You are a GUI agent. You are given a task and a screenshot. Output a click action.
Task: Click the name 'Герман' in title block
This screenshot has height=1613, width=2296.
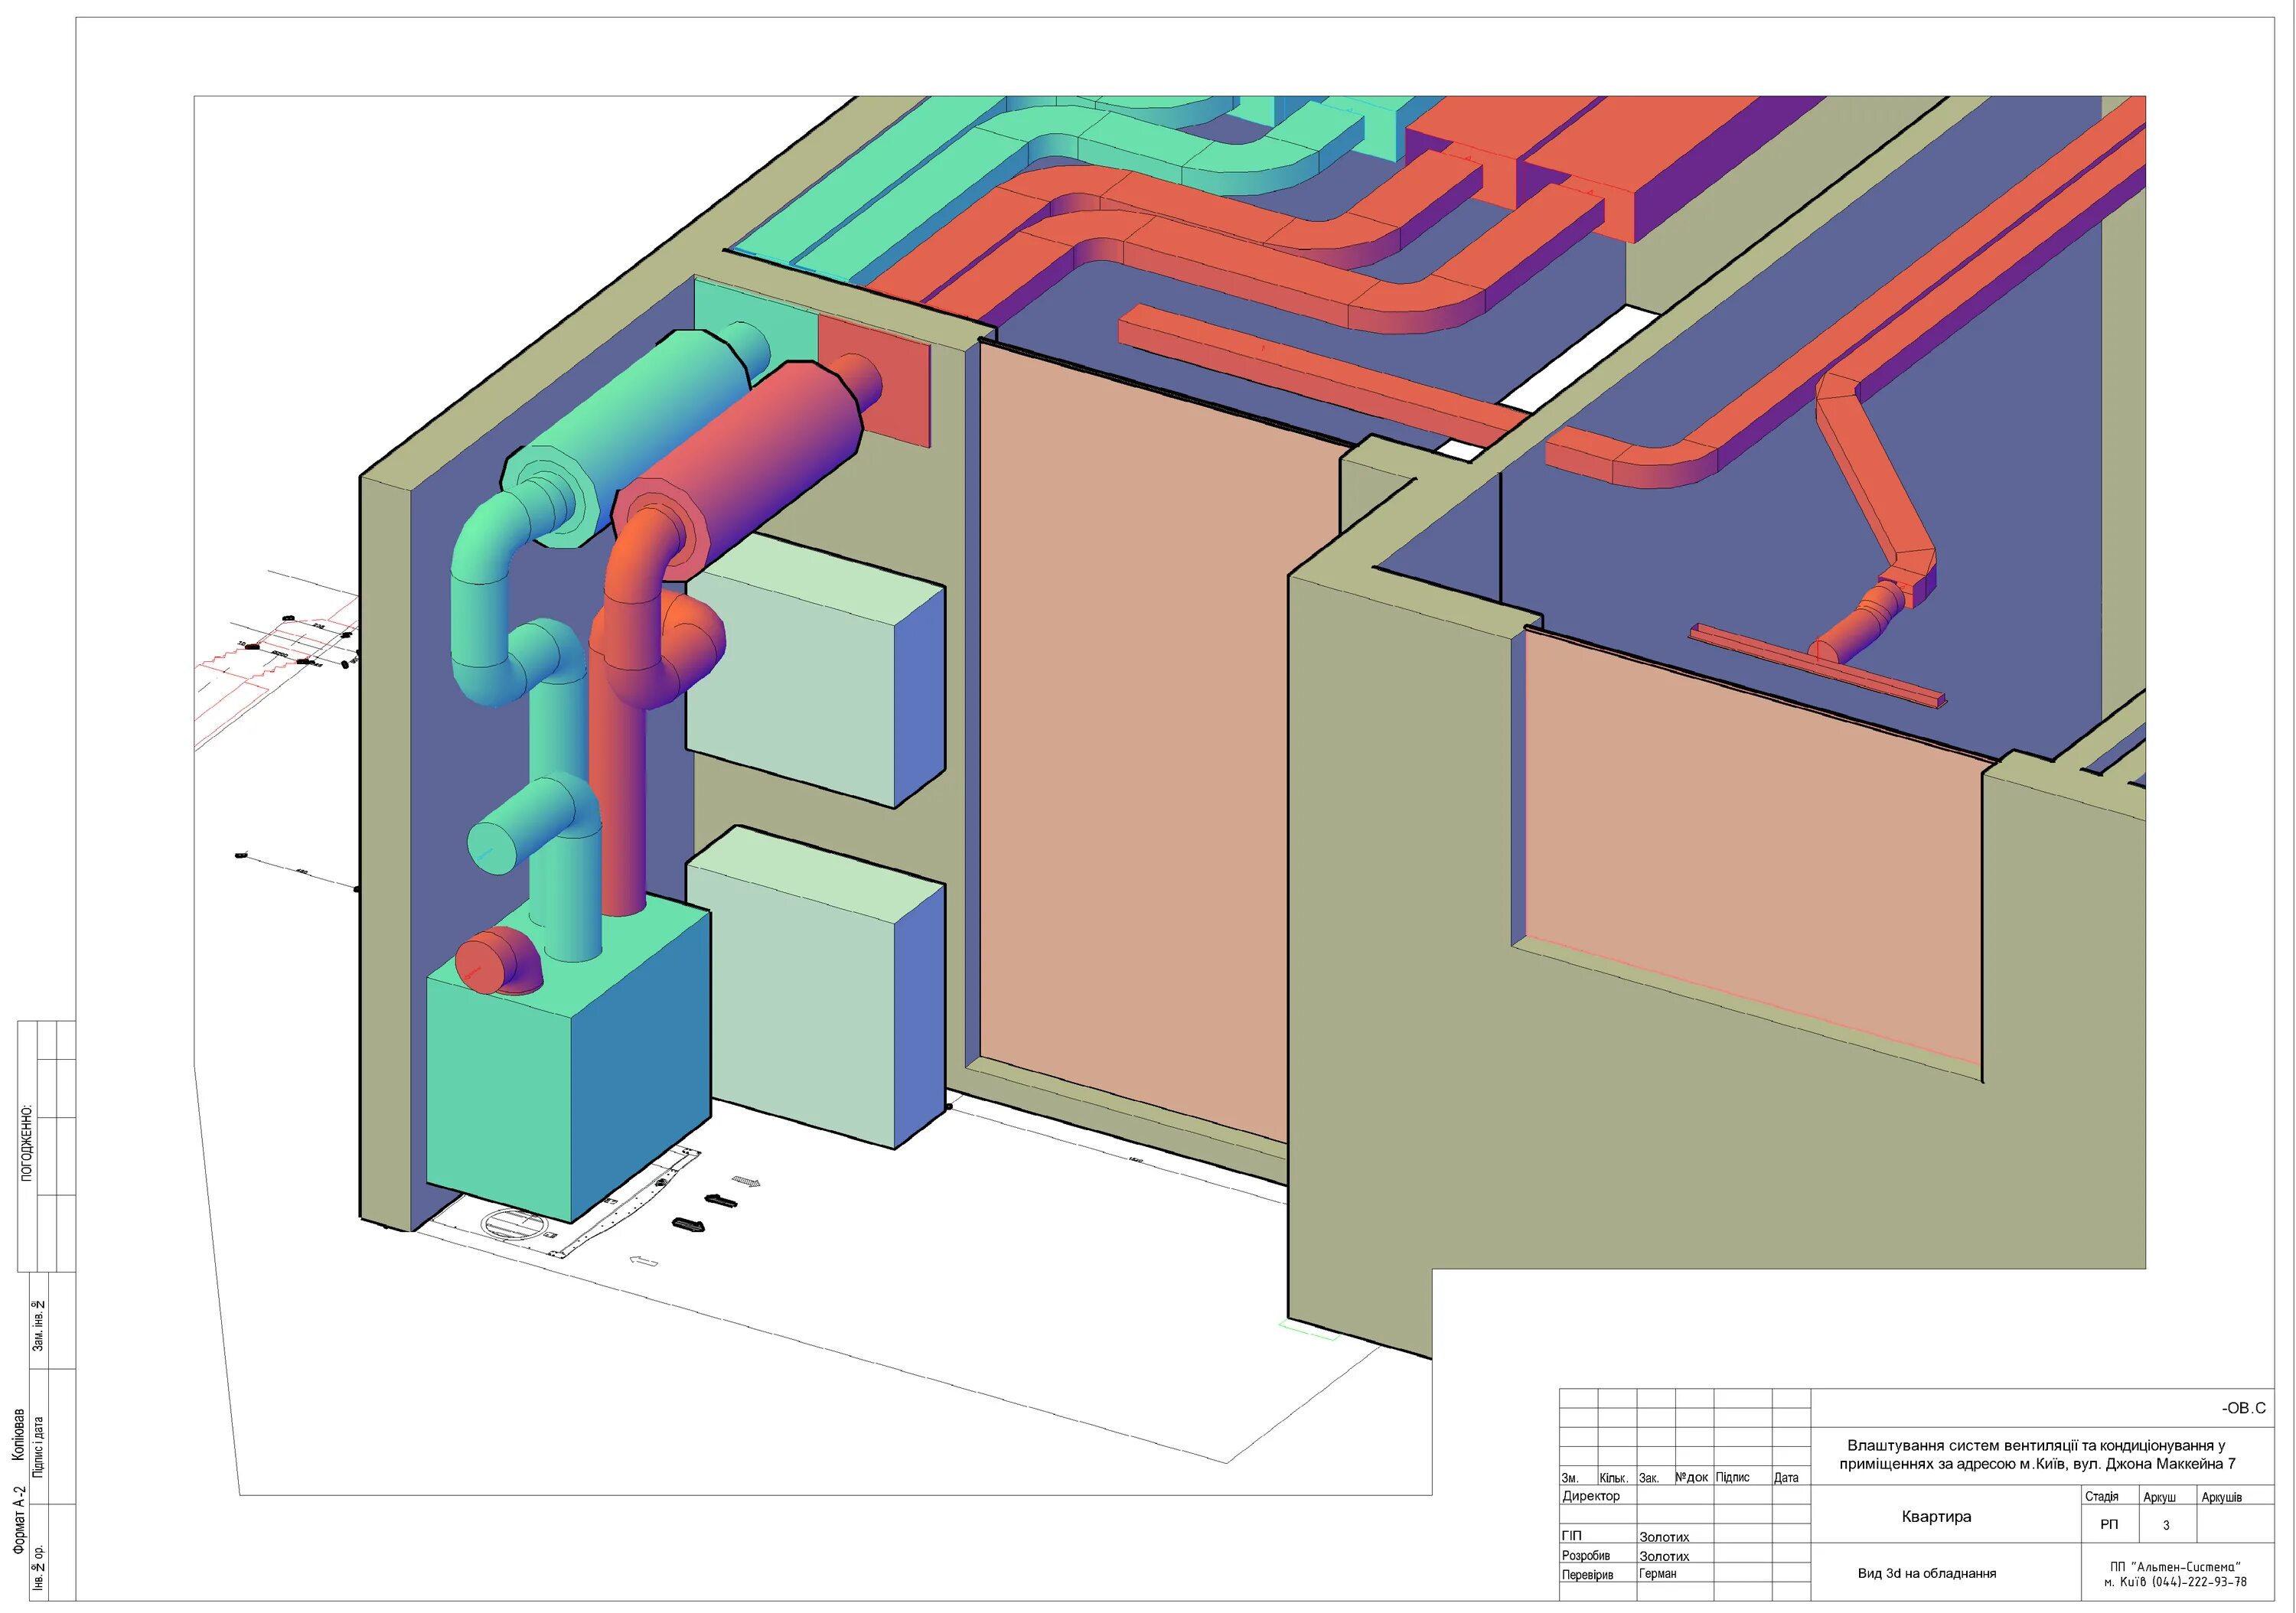tap(1658, 1574)
